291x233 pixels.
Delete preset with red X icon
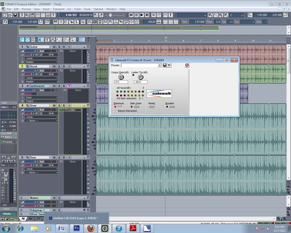(x=169, y=65)
